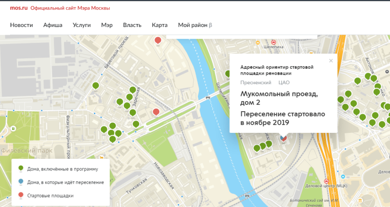
Task: Click the green legend pin for included houses
Action: (21, 168)
